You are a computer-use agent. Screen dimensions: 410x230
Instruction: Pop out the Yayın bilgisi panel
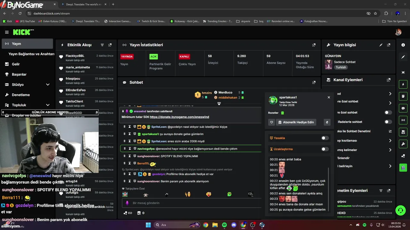point(389,45)
